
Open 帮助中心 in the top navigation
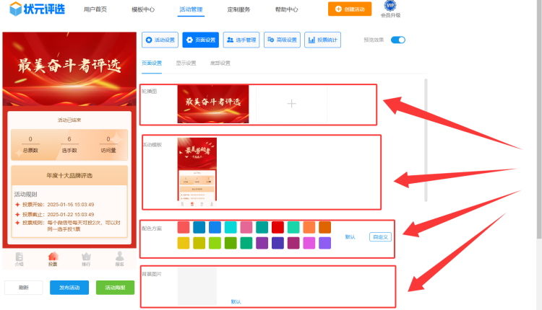click(287, 9)
